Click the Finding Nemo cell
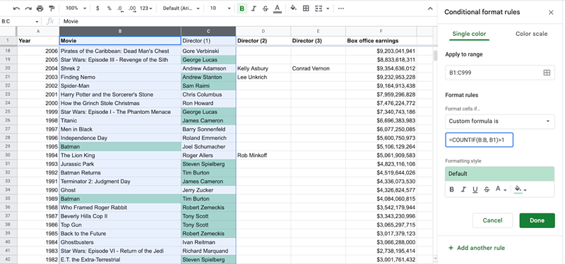 (120, 77)
